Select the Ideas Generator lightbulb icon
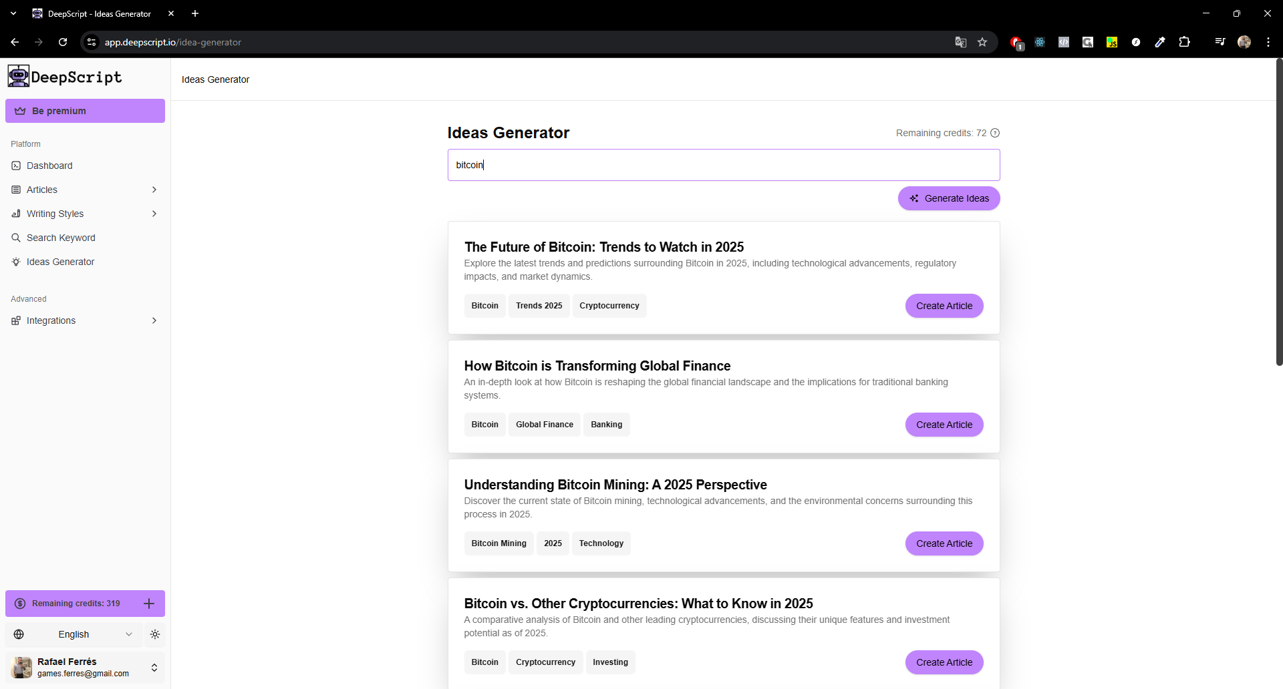This screenshot has width=1283, height=689. (x=16, y=262)
